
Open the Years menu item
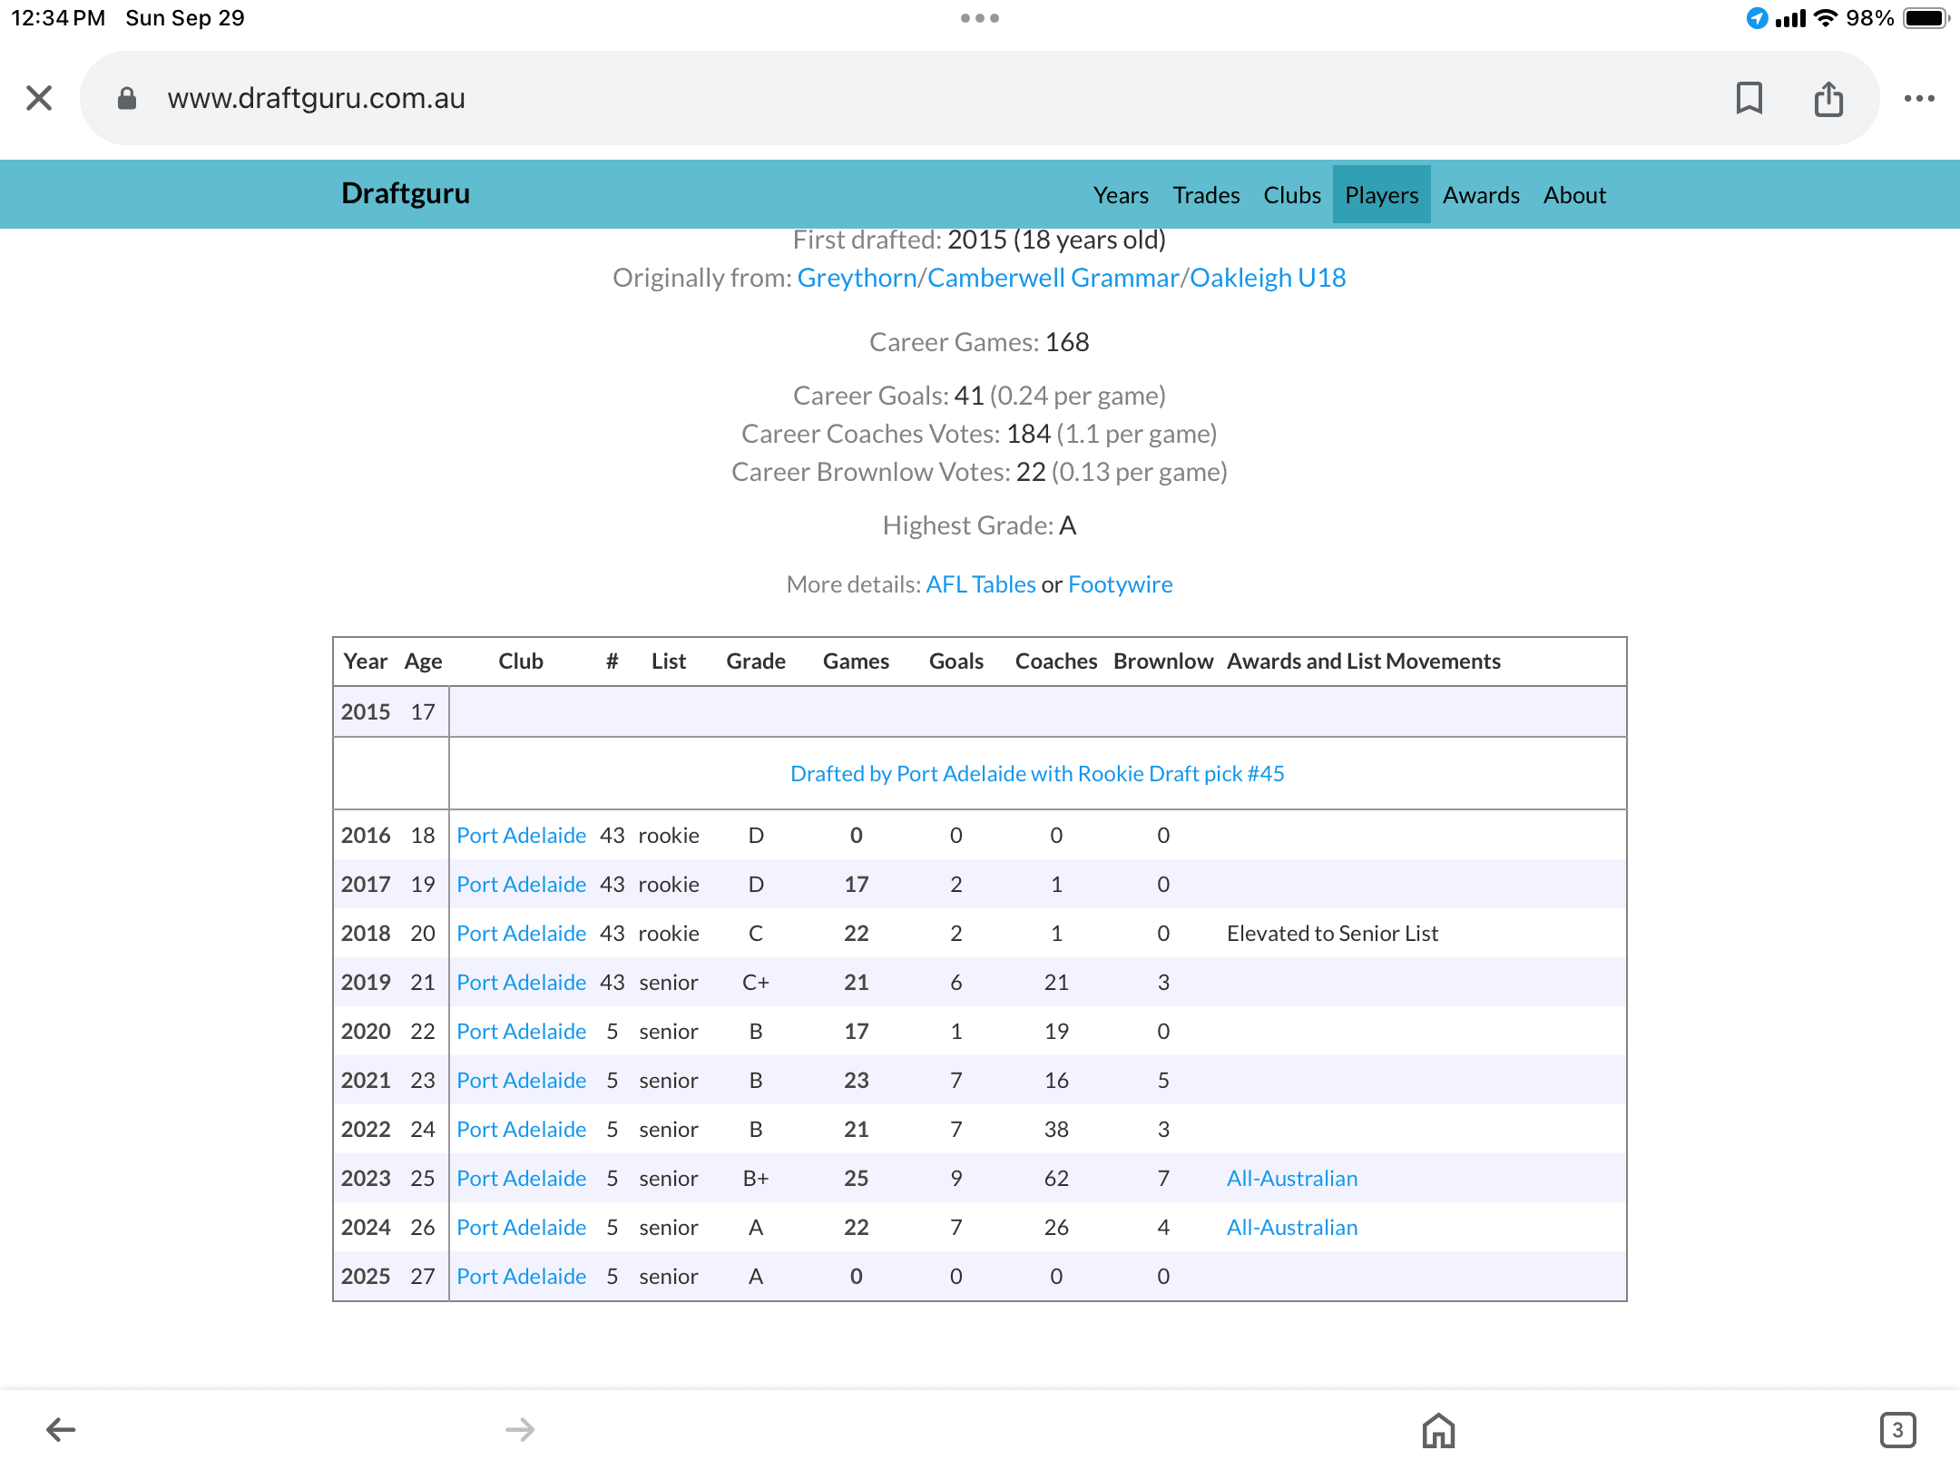pyautogui.click(x=1121, y=195)
